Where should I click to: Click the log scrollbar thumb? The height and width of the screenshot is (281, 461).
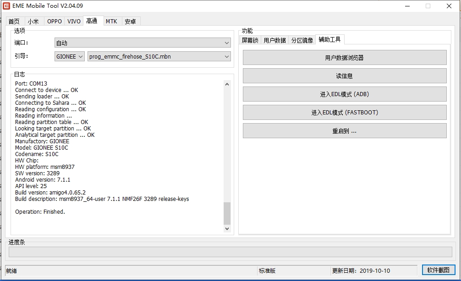click(227, 213)
